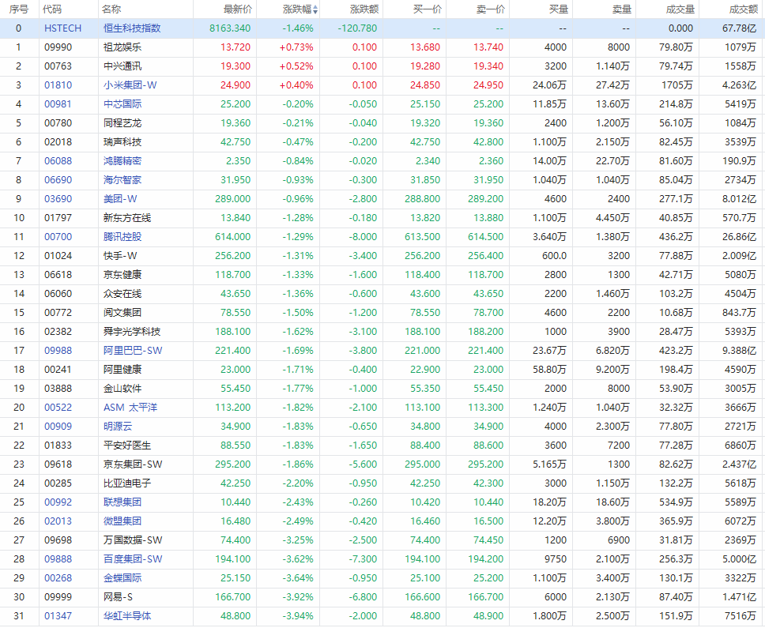Click the 序号 column header
765x628 pixels.
[x=18, y=9]
